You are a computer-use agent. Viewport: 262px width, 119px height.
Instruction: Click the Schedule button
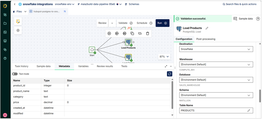coord(145,23)
